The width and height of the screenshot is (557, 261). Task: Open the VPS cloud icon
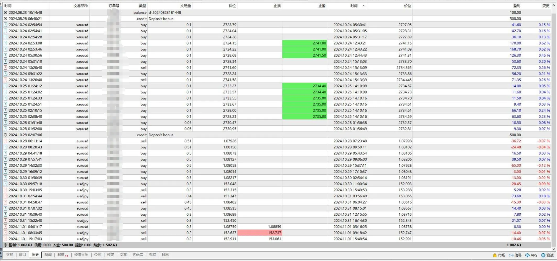point(527,255)
